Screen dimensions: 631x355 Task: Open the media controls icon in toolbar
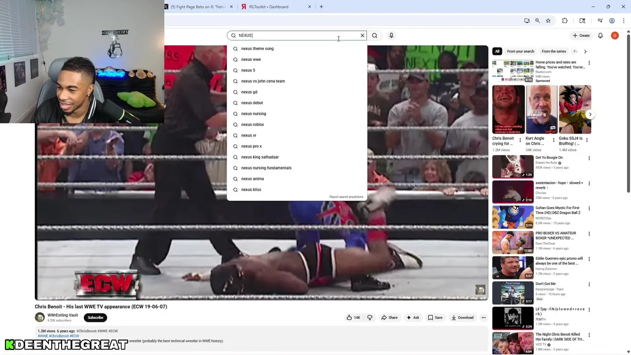point(600,21)
